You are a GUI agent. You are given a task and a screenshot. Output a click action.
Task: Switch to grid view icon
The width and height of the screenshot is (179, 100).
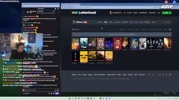coord(170,29)
